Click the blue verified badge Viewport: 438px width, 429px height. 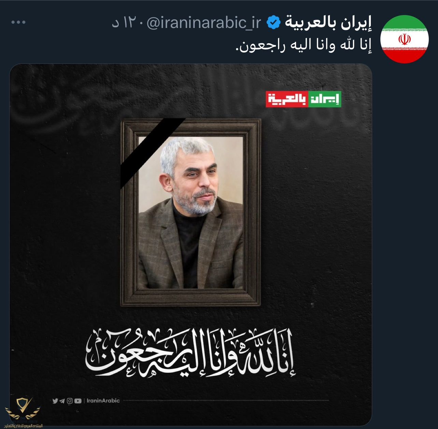point(273,23)
